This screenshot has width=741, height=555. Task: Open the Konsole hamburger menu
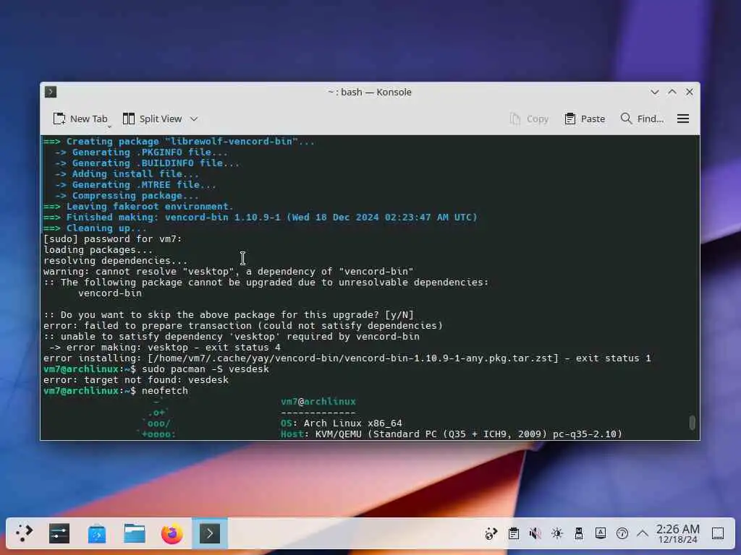[x=683, y=119]
